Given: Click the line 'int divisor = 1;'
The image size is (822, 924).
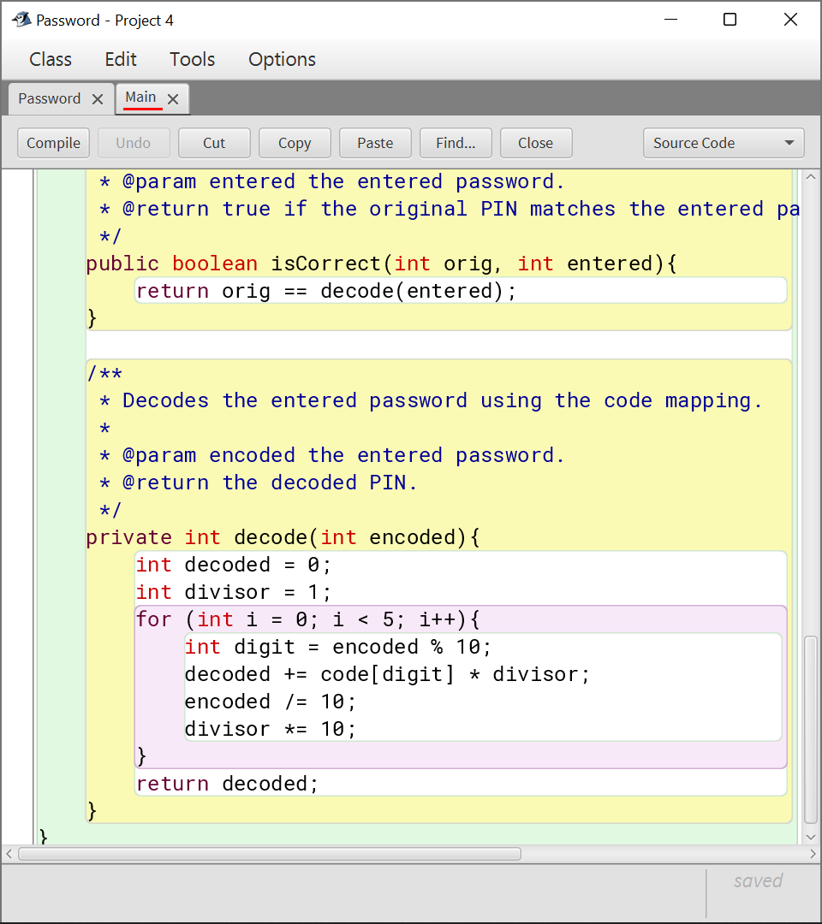Looking at the screenshot, I should pyautogui.click(x=234, y=592).
